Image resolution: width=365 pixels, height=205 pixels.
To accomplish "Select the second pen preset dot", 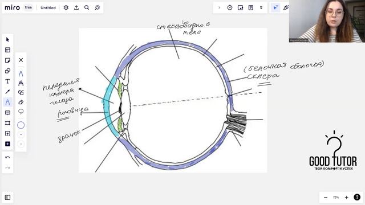I will pos(21,134).
